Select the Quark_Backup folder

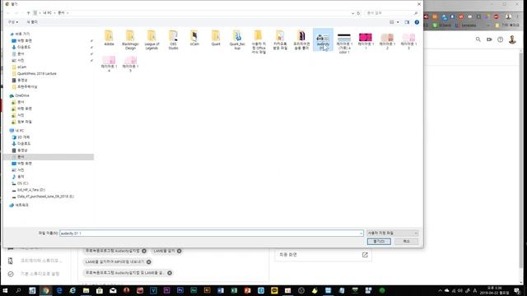coord(237,39)
